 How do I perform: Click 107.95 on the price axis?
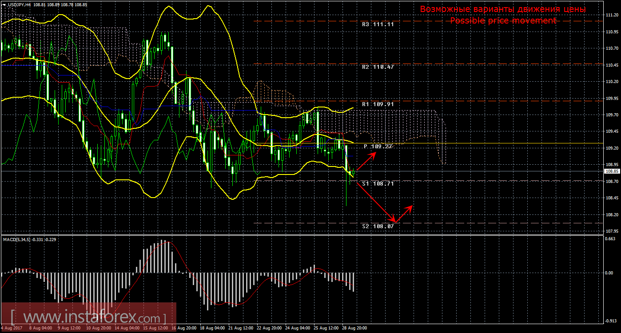[612, 231]
